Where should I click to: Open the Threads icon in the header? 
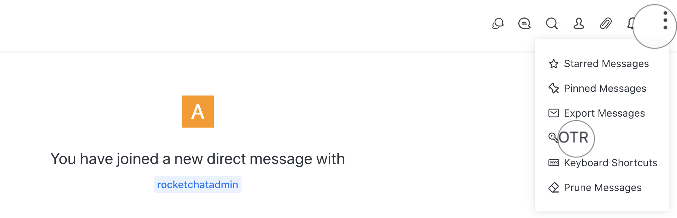[x=525, y=24]
